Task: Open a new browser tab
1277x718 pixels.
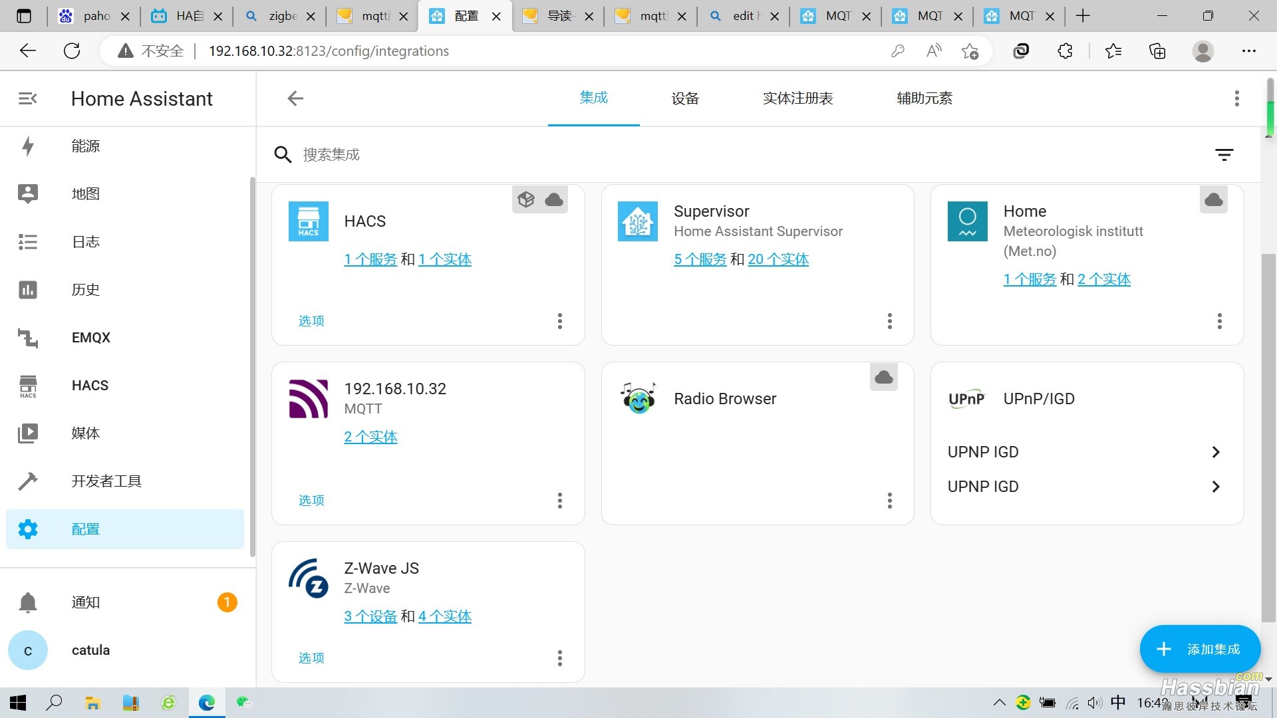Action: 1083,16
